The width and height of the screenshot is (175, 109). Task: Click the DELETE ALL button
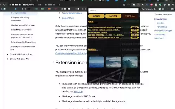pos(130,16)
